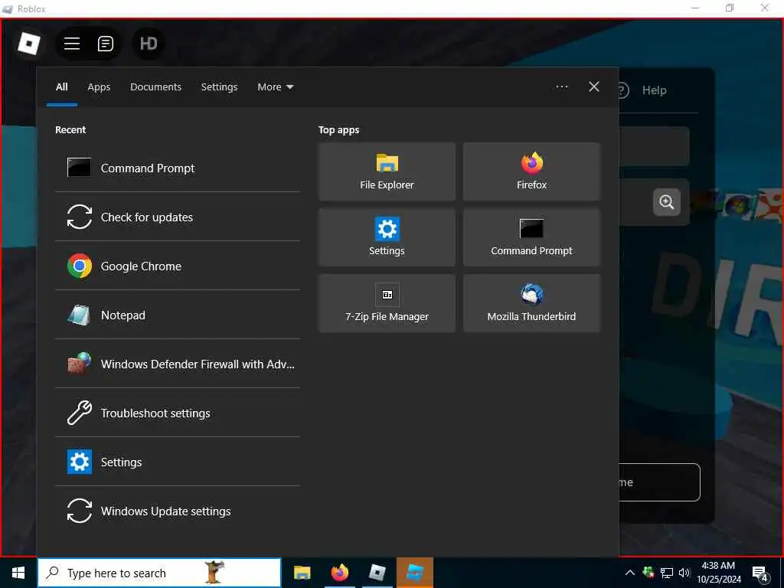Screen dimensions: 784x588
Task: Click the magnifier search icon in Roblox panel
Action: (667, 202)
